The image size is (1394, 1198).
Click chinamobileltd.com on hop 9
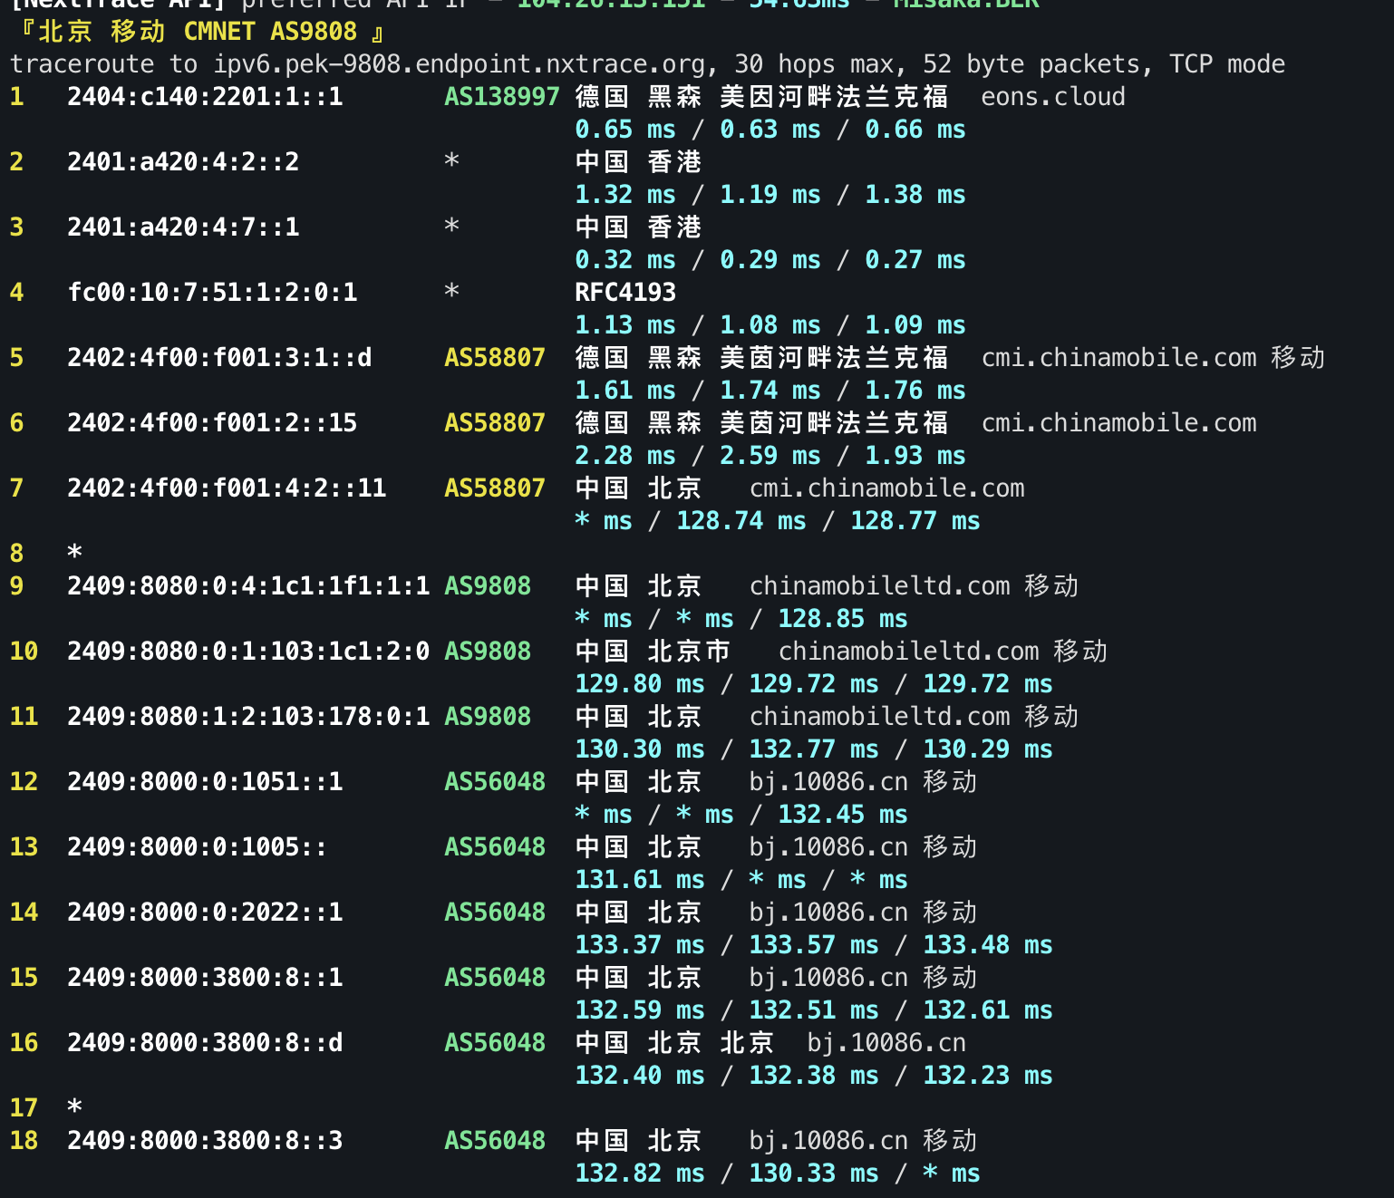click(x=877, y=585)
